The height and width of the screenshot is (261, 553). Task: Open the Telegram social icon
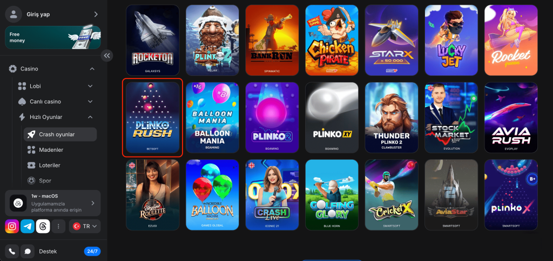tap(28, 226)
